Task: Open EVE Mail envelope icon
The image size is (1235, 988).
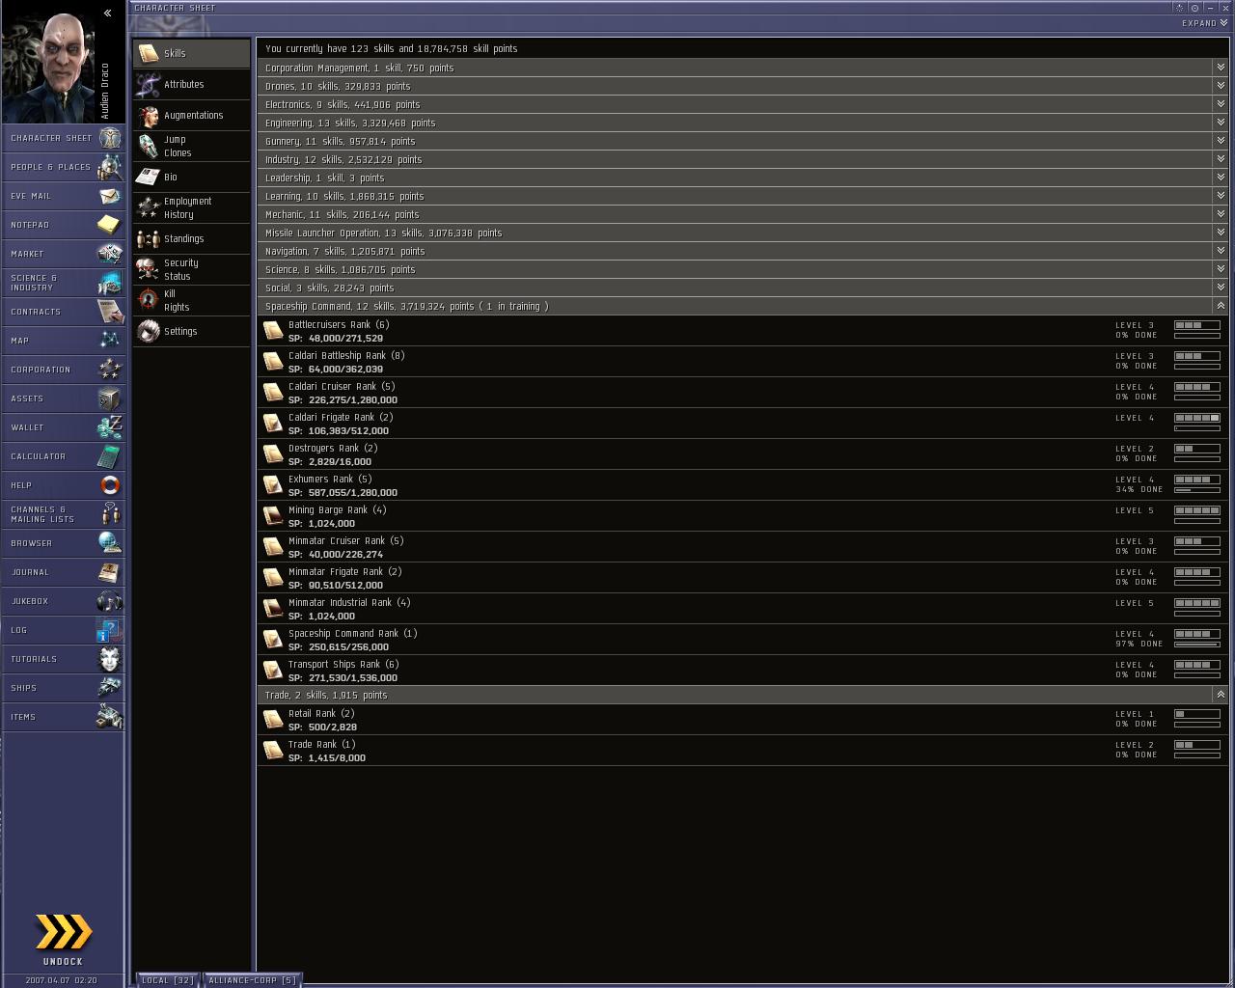Action: click(x=110, y=196)
